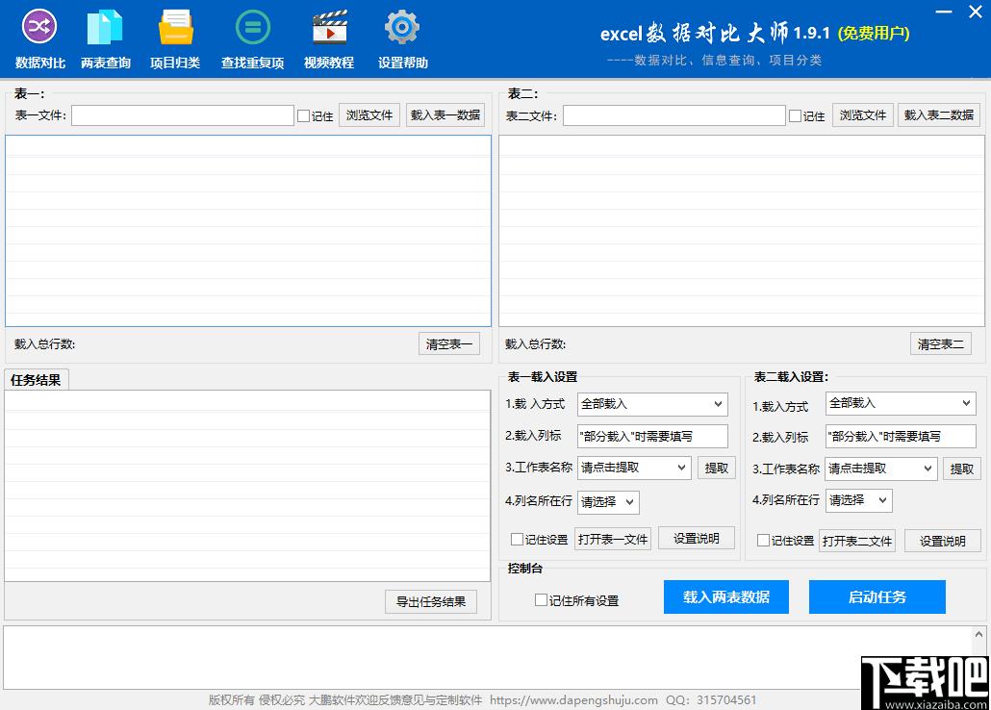
Task: Open the 数据对比 data comparison tool
Action: click(x=40, y=38)
